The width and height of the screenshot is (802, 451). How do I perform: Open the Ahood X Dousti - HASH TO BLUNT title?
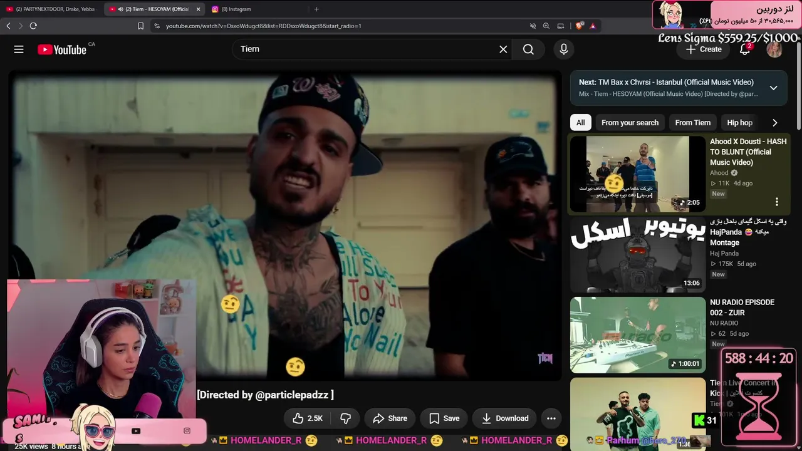pos(748,152)
